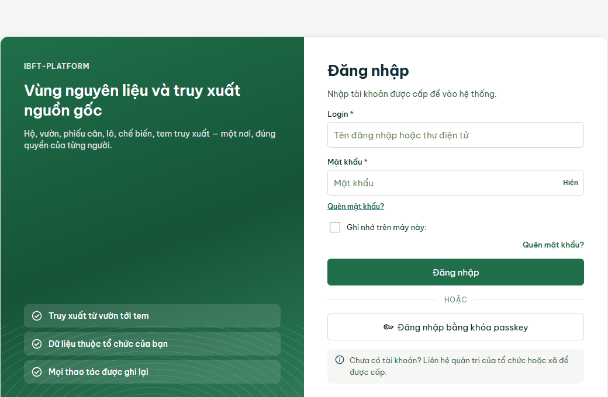Click the text Nhập tài khoản được cấp để vào hệ thống
The width and height of the screenshot is (608, 397).
pos(412,94)
